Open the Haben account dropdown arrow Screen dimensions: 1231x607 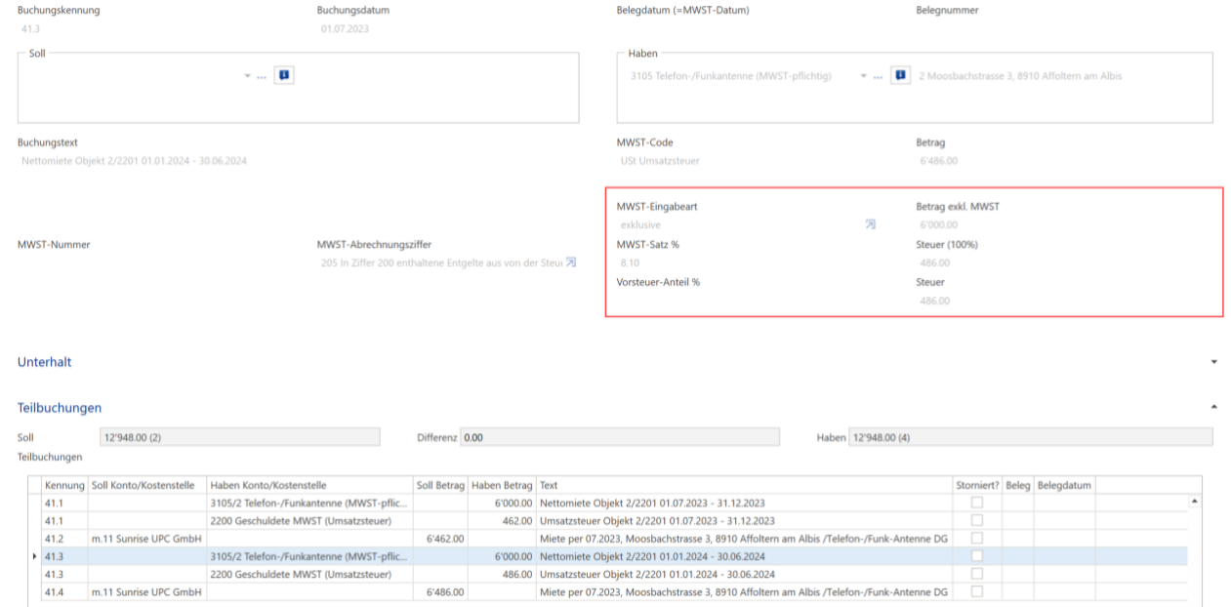(864, 76)
